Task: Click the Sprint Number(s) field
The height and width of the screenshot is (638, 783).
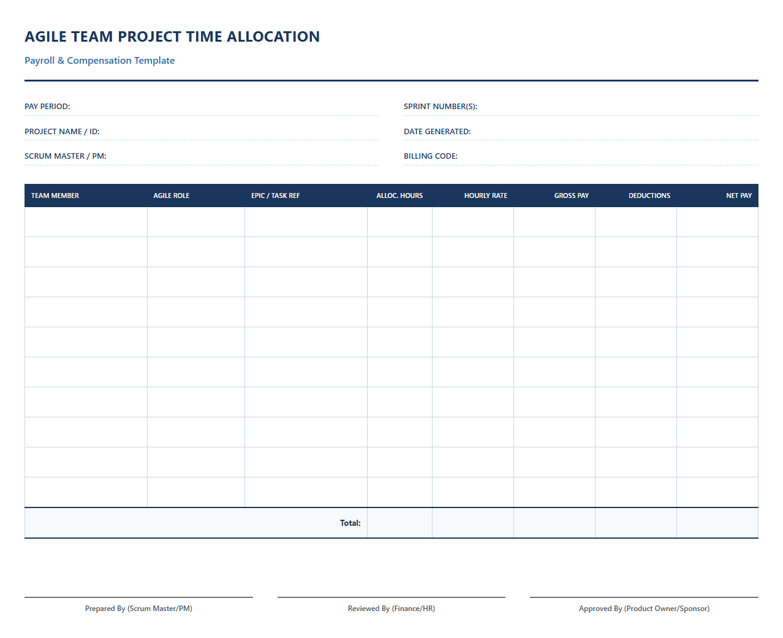Action: pyautogui.click(x=581, y=107)
